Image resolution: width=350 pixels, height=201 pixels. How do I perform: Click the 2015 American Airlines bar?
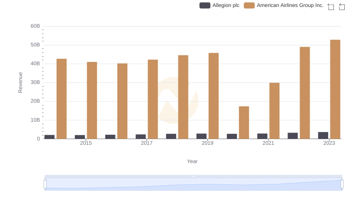pos(92,100)
